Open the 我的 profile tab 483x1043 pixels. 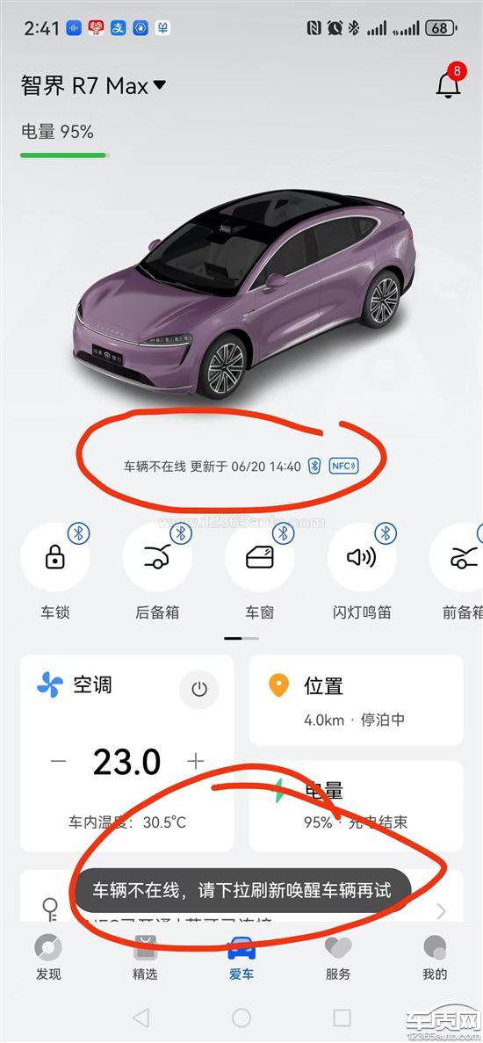[435, 958]
